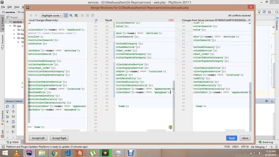Viewport: 279px width, 157px height.
Task: Click the server changes pane vertical scrollbar
Action: tap(250, 107)
